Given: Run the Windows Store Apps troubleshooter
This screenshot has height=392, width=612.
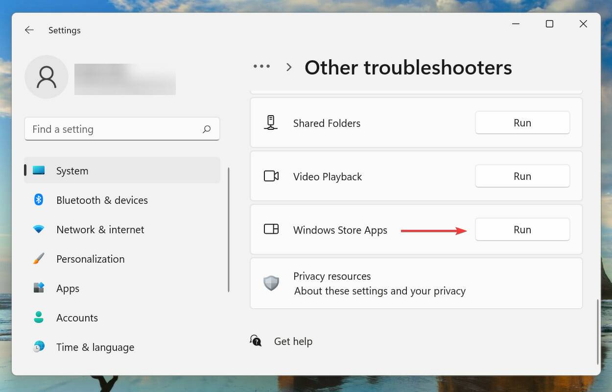Looking at the screenshot, I should 522,229.
